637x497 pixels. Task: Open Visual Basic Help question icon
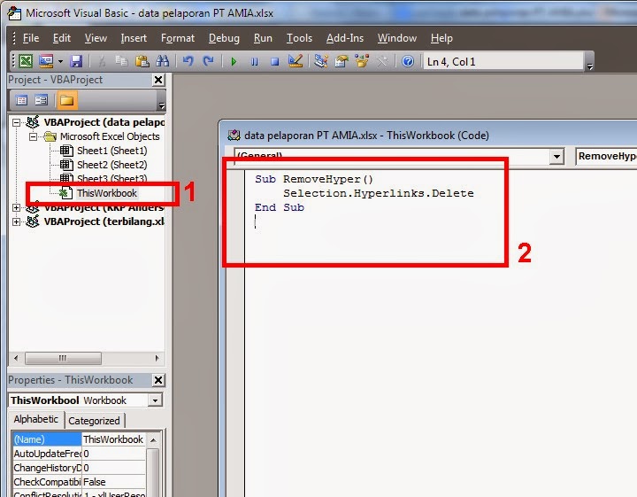tap(408, 61)
